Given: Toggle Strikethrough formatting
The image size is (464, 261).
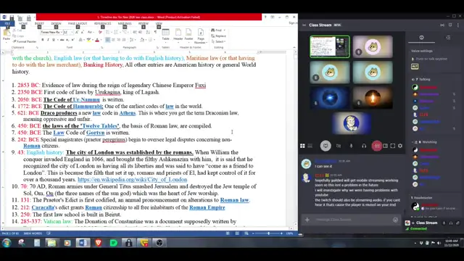Looking at the screenshot, I should pos(62,40).
